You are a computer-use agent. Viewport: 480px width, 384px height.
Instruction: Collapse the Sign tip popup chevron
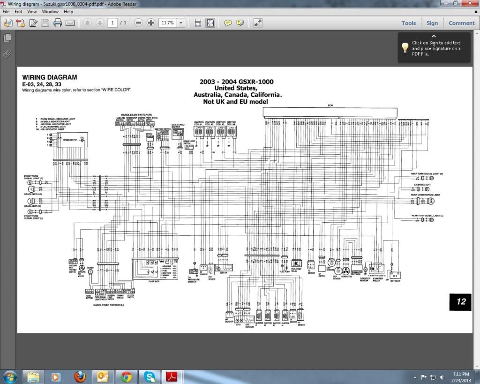point(434,36)
